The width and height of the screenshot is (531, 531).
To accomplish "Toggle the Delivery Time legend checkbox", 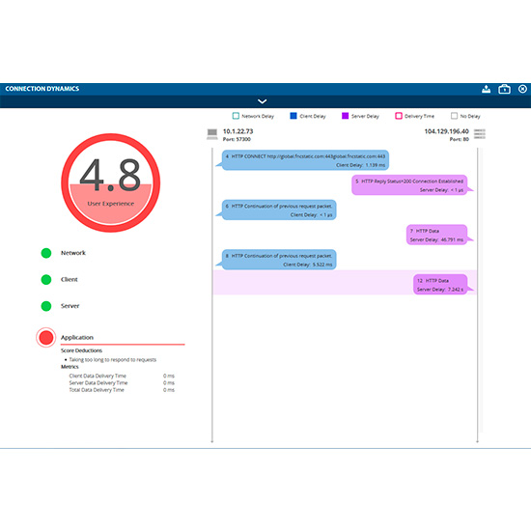I will click(x=399, y=116).
